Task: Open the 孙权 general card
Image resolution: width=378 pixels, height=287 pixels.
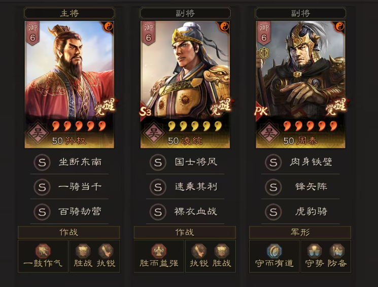Action: coord(70,84)
